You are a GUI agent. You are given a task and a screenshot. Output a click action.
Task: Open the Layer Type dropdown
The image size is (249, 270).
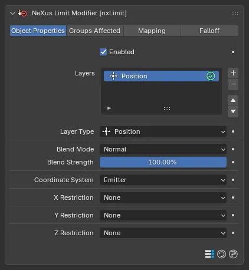click(163, 131)
